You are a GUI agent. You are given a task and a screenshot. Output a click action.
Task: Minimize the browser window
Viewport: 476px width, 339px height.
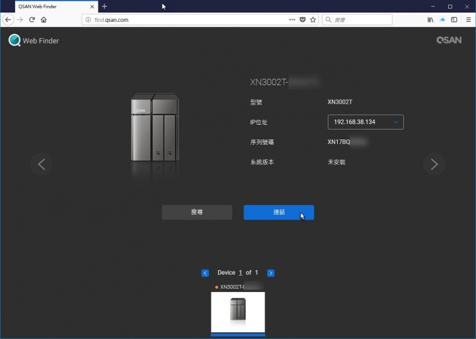click(433, 7)
